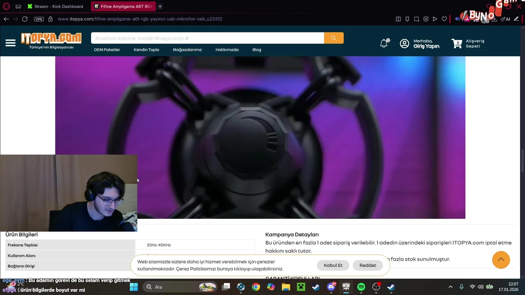Open the Minecraft taskbar icon
Screen dimensions: 525x295
[x=301, y=287]
